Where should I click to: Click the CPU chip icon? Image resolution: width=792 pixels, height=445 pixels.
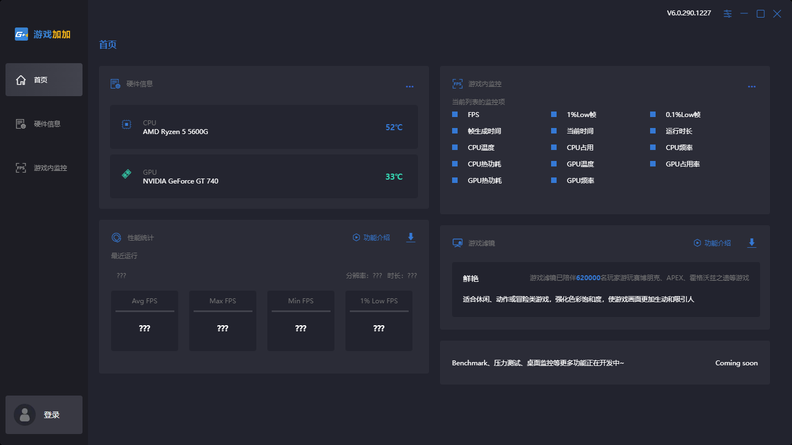pos(127,125)
